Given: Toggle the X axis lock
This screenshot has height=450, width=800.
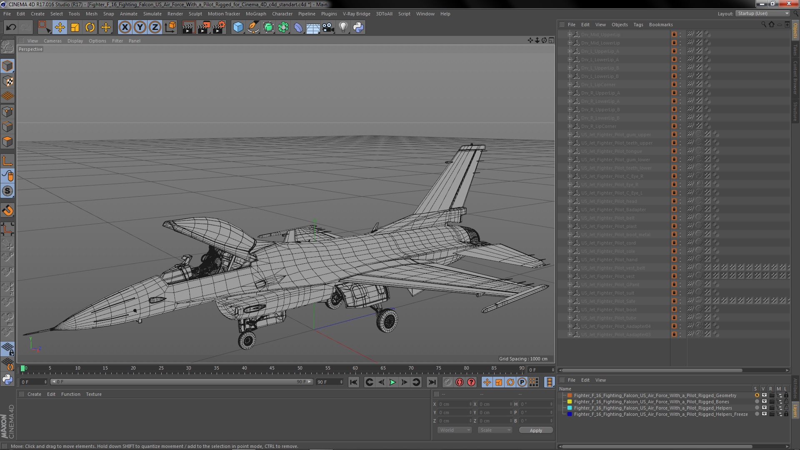Looking at the screenshot, I should [x=125, y=27].
